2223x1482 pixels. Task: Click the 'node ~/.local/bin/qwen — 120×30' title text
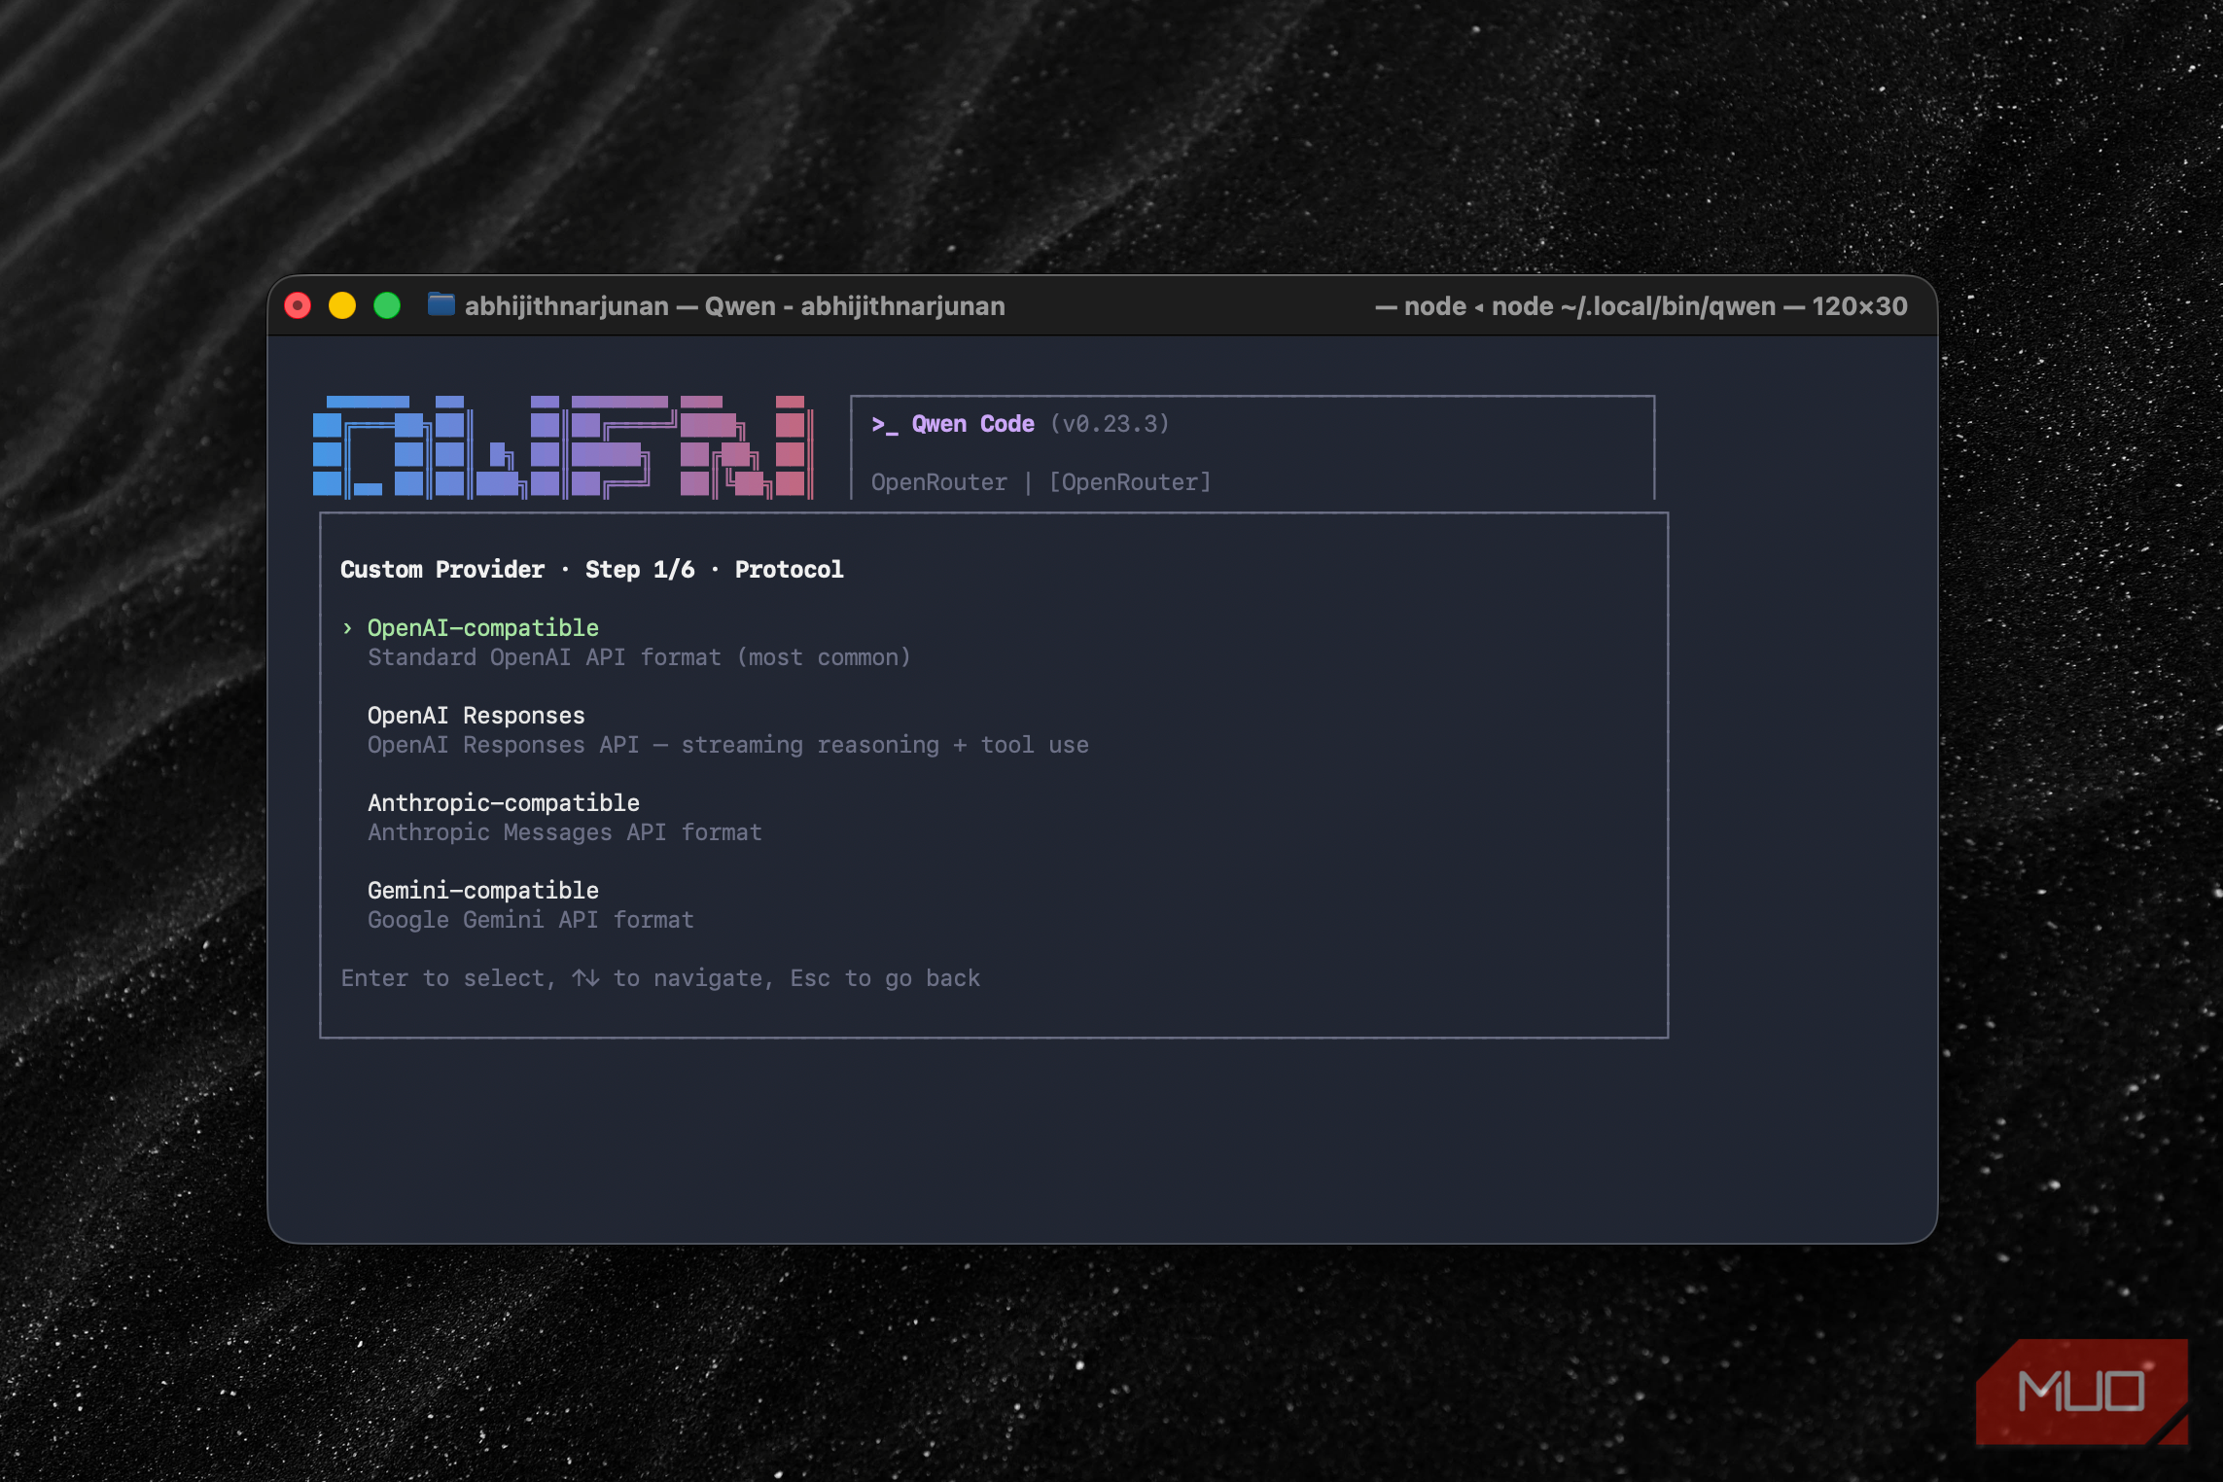[x=1699, y=306]
